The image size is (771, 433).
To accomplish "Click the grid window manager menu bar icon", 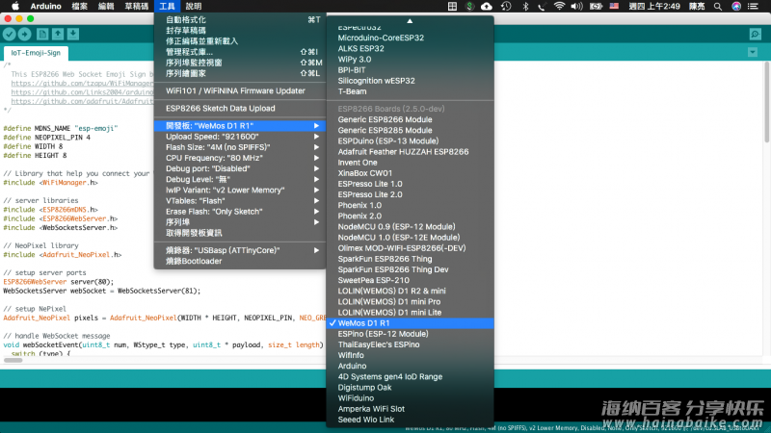I will [x=452, y=6].
